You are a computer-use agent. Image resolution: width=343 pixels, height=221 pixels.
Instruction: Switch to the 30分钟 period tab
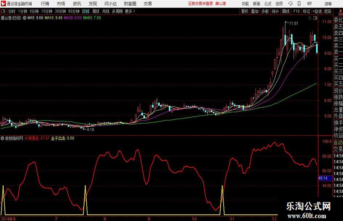60,11
